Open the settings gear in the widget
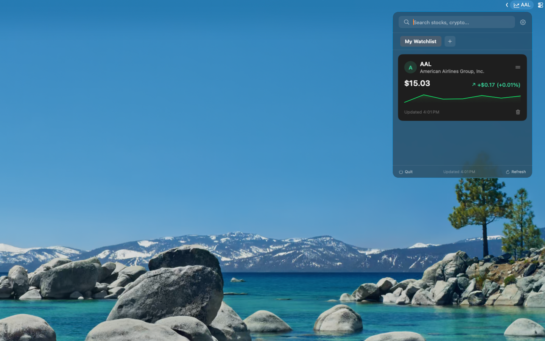Image resolution: width=545 pixels, height=341 pixels. click(523, 22)
